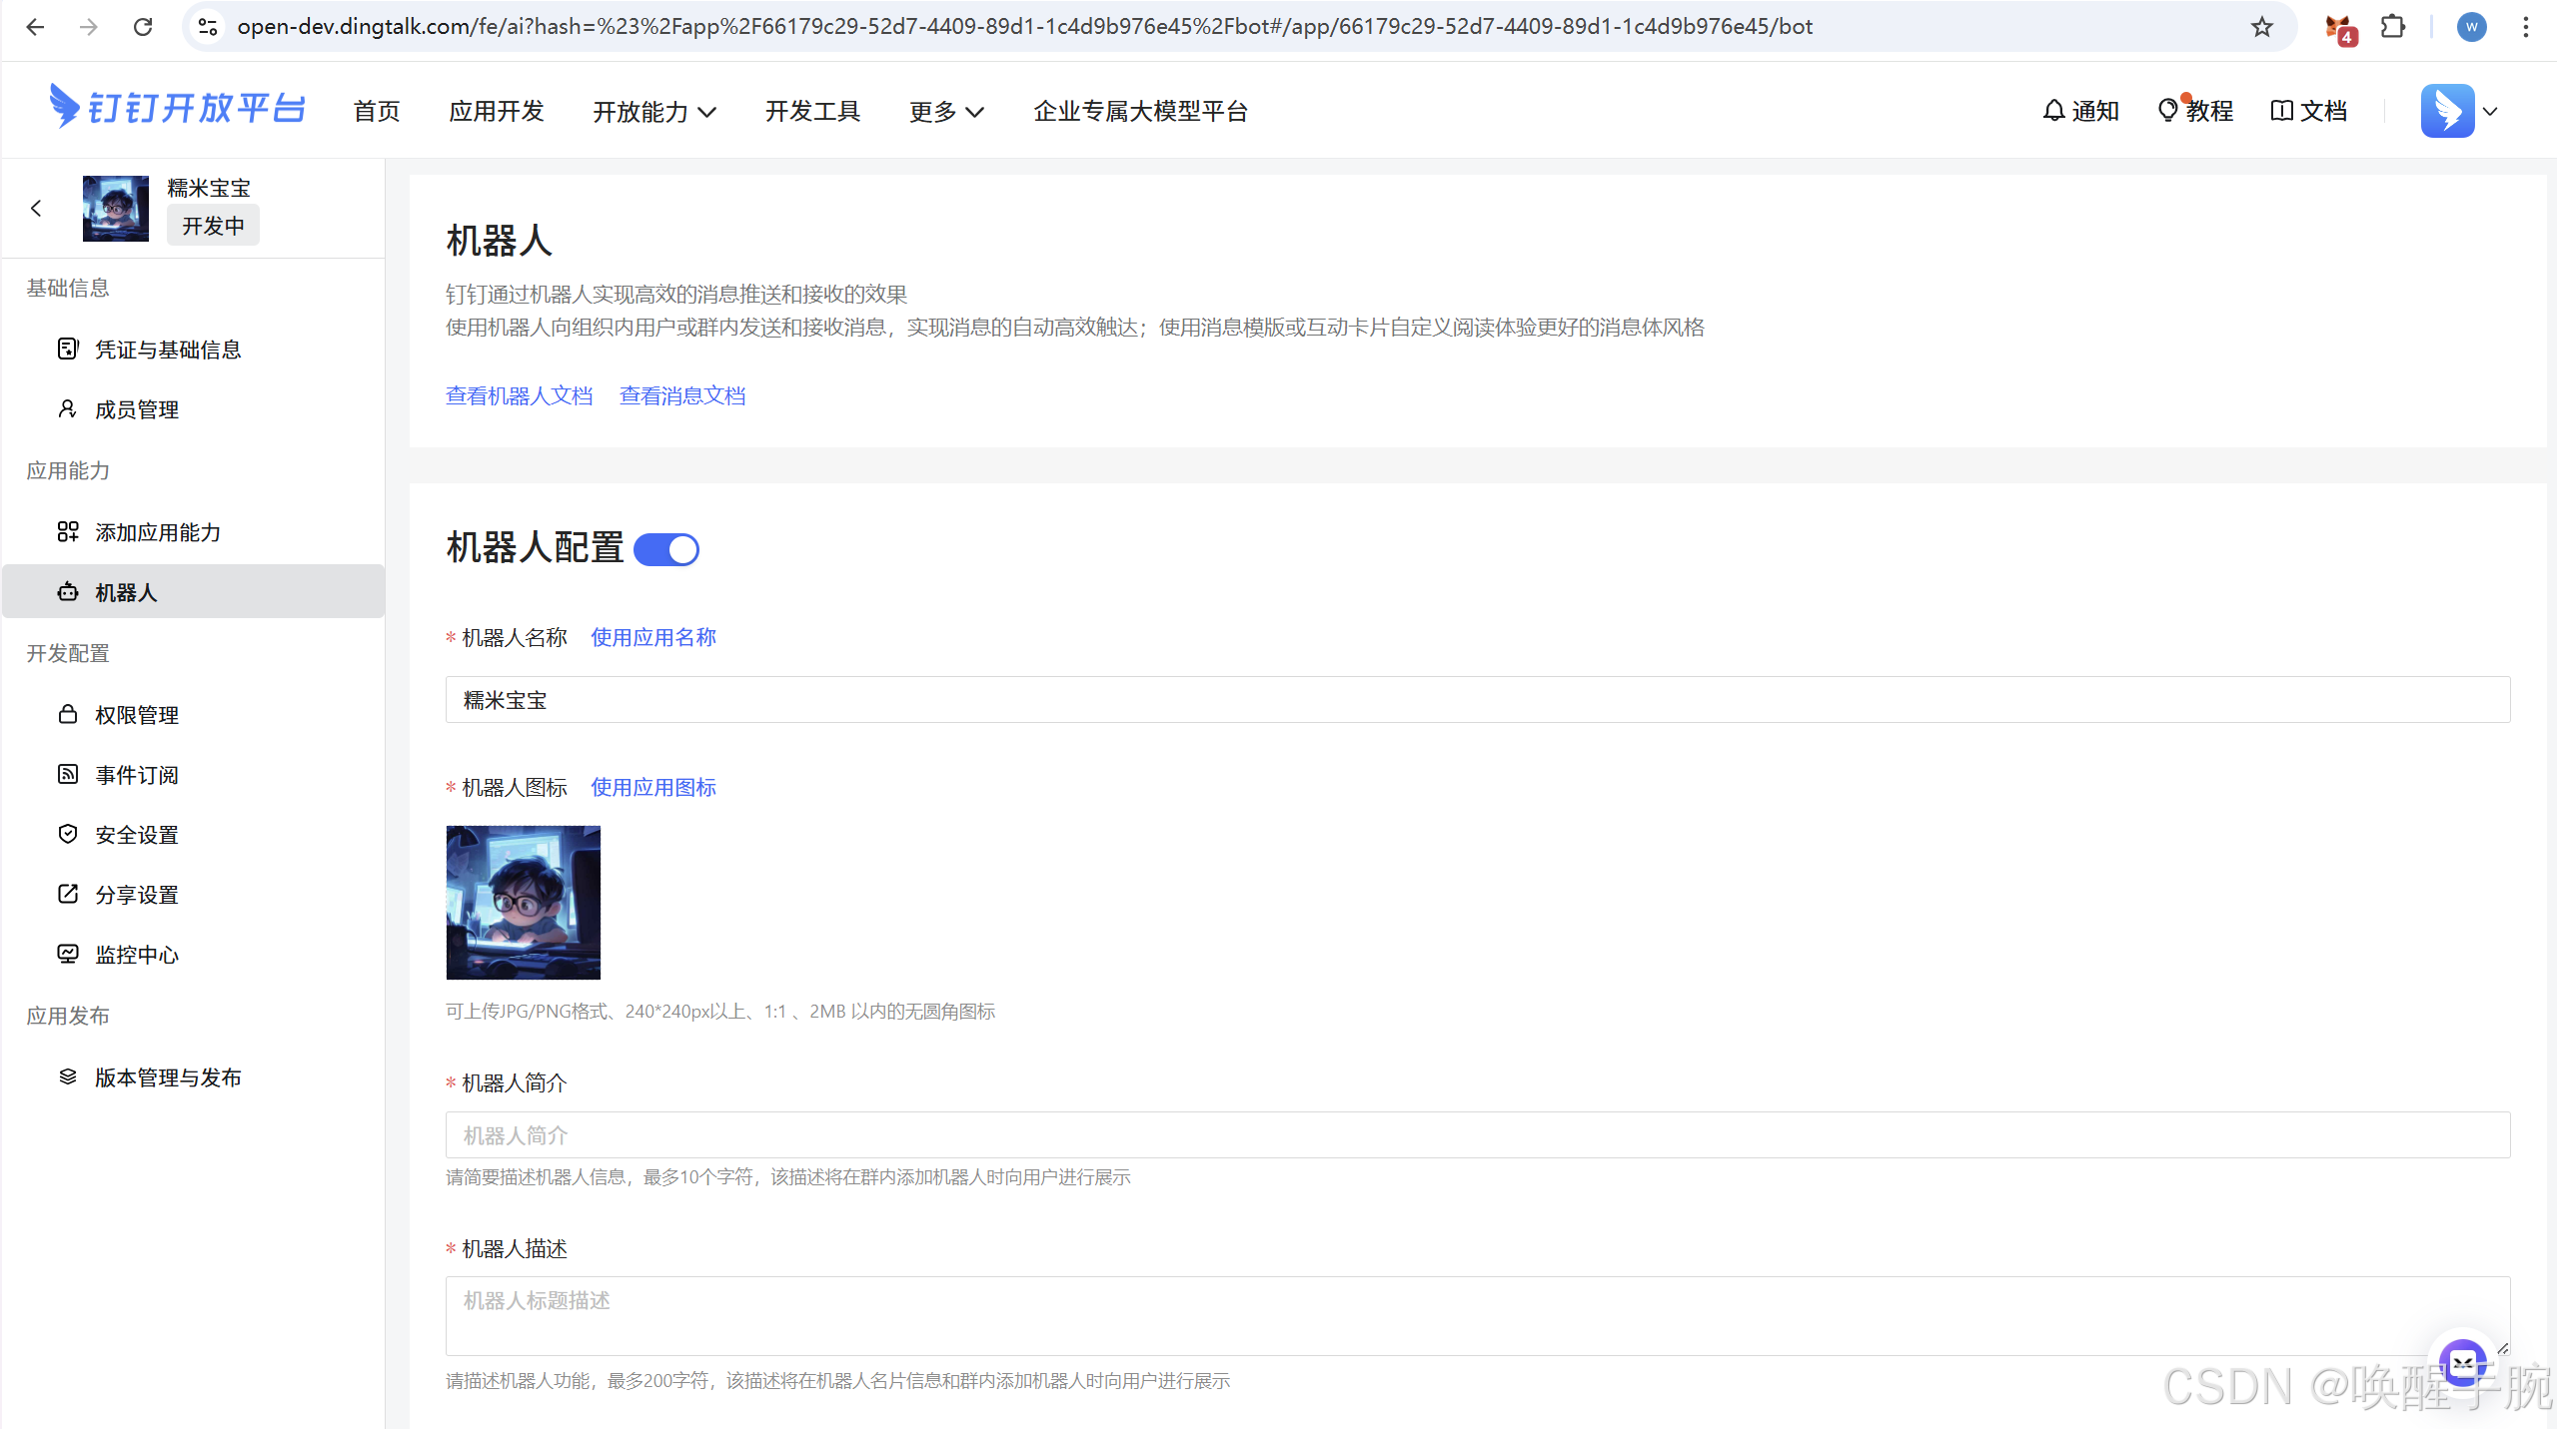The width and height of the screenshot is (2557, 1429).
Task: Expand the 更多 dropdown menu
Action: tap(946, 112)
